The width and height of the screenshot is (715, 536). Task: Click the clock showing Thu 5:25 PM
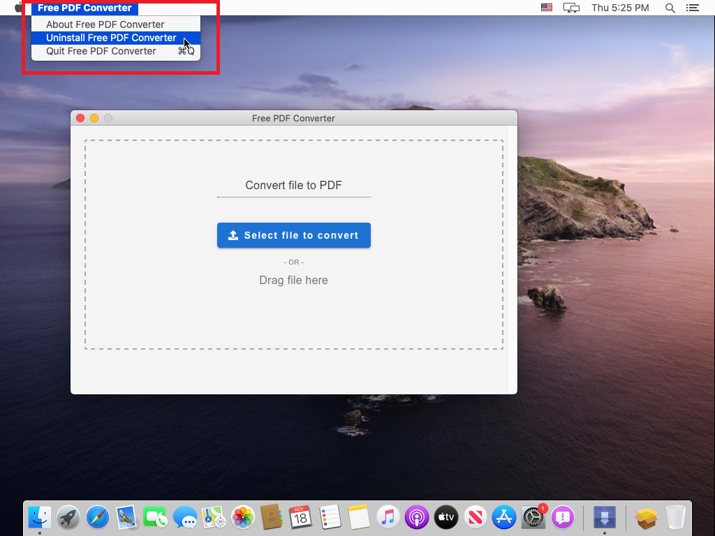coord(620,8)
